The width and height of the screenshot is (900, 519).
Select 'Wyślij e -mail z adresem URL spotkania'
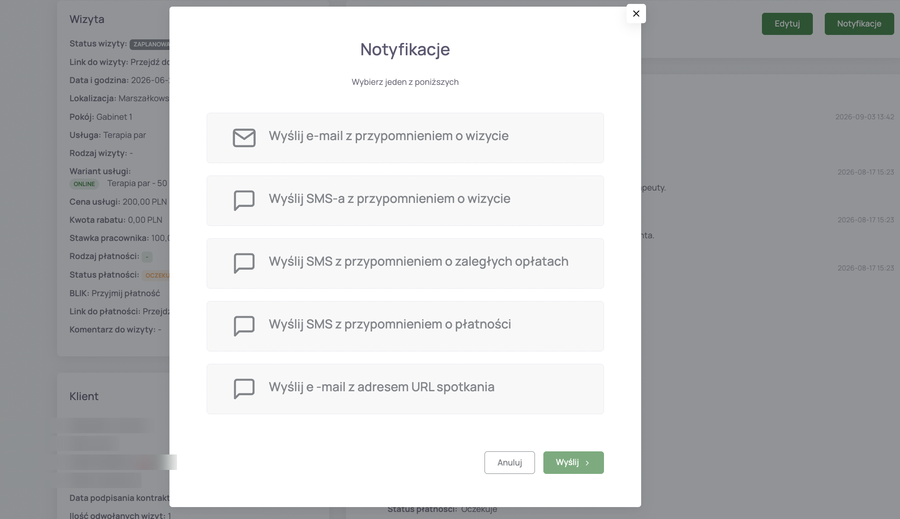coord(405,389)
